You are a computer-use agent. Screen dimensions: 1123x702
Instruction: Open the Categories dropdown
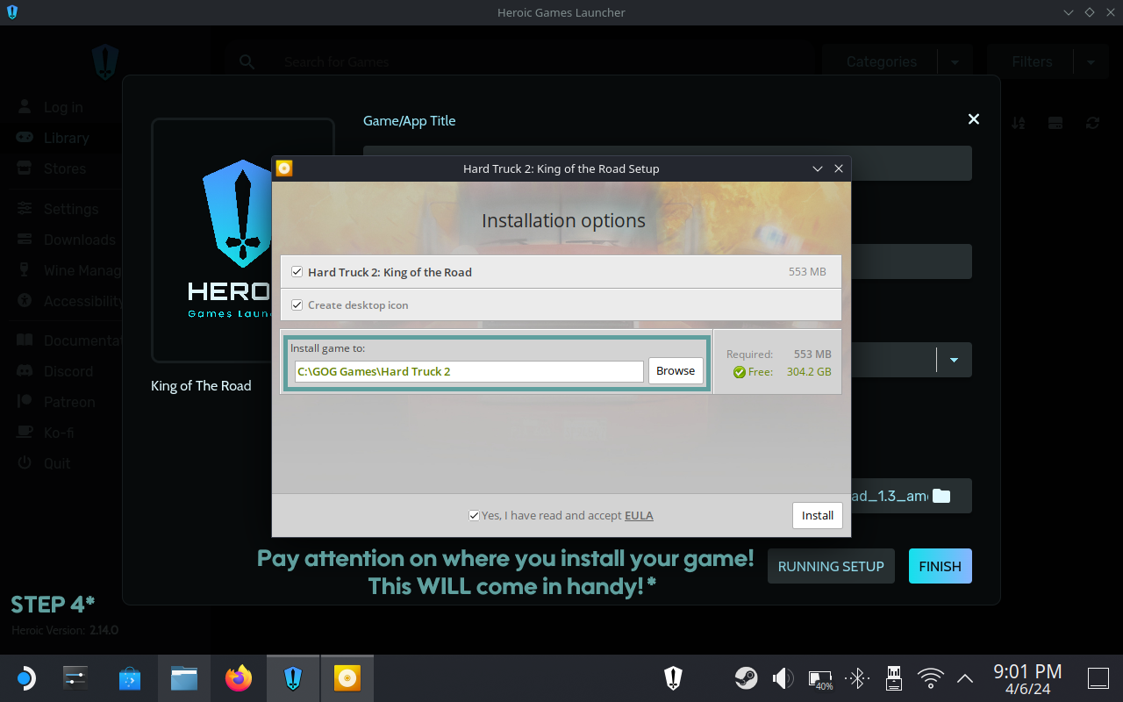pos(881,61)
